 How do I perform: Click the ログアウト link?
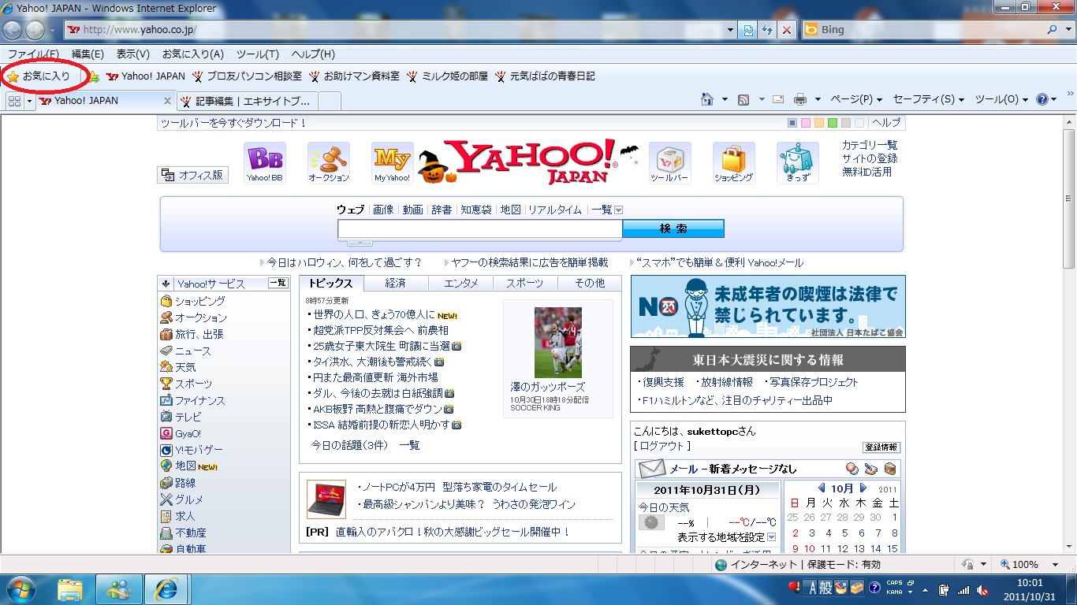[661, 446]
